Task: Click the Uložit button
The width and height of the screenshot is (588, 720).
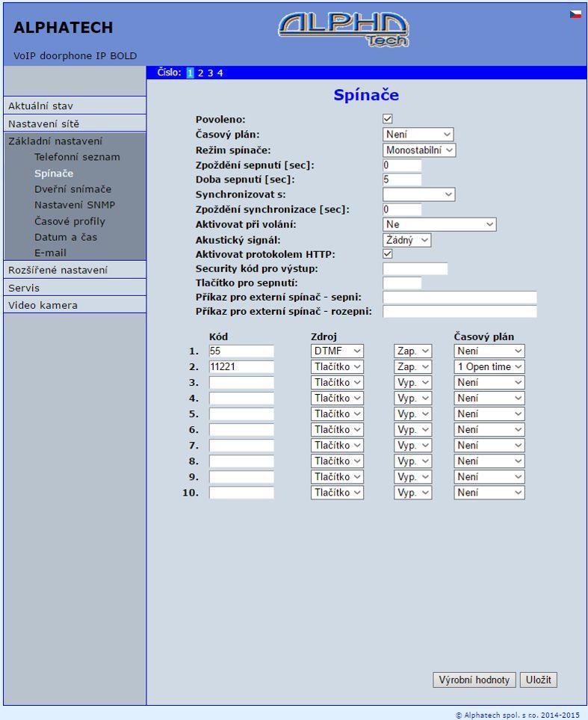Action: pyautogui.click(x=539, y=680)
